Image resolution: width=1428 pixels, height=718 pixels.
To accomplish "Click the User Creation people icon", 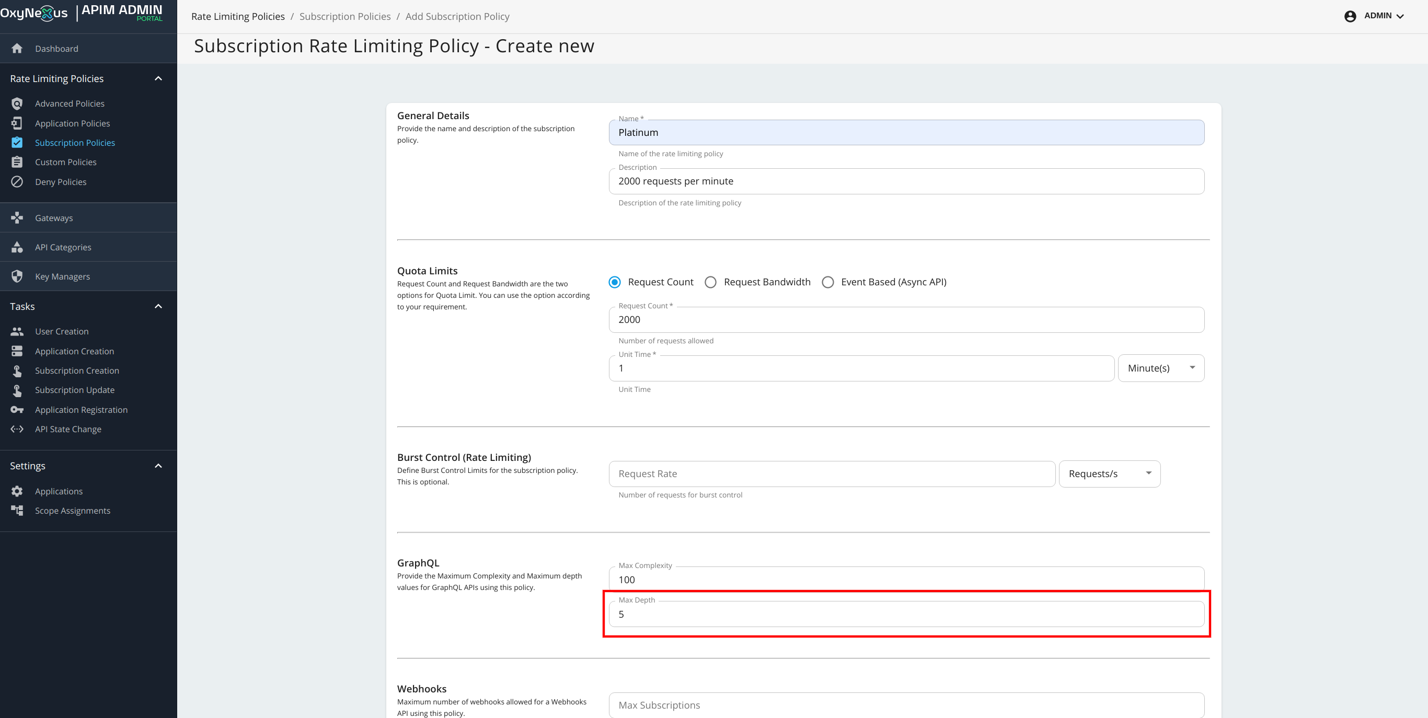I will tap(17, 331).
